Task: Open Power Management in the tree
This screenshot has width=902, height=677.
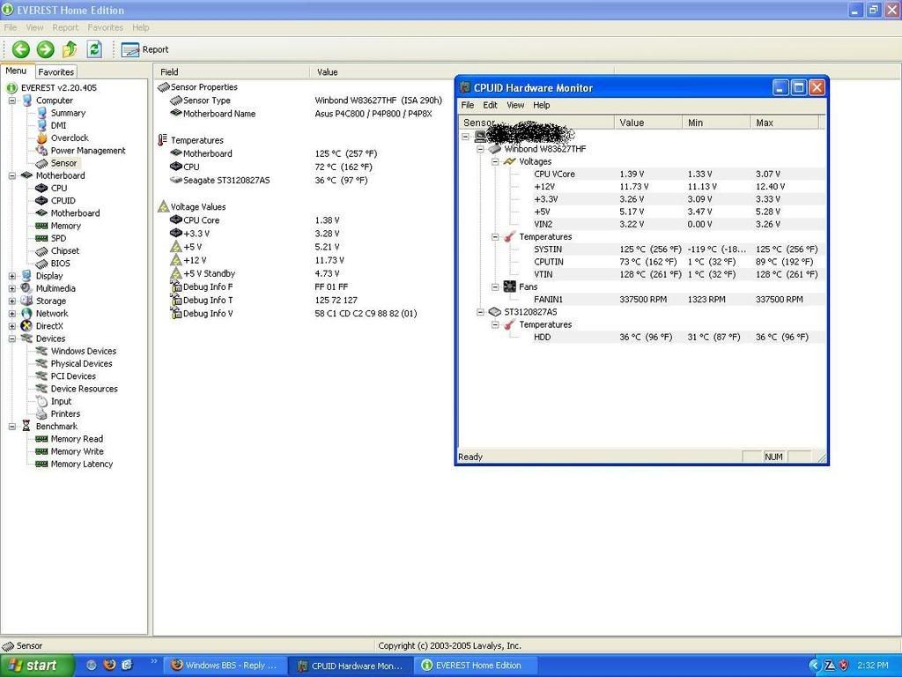Action: tap(87, 150)
